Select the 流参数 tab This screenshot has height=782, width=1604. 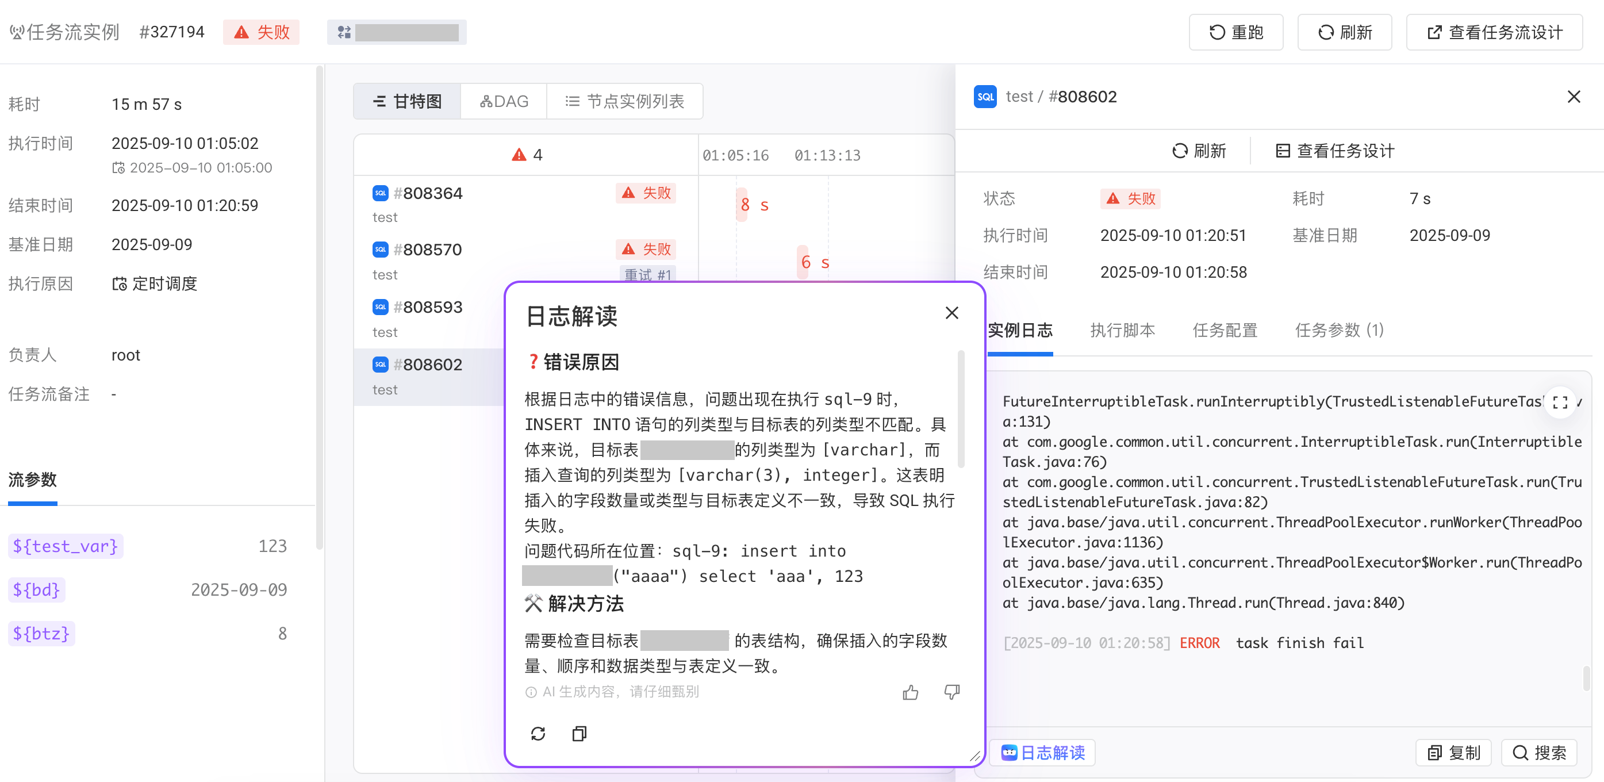click(32, 480)
